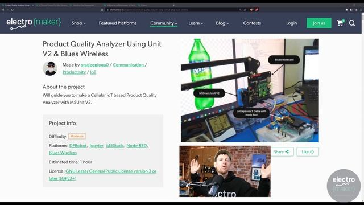
Task: Go to the Contests page
Action: point(252,23)
